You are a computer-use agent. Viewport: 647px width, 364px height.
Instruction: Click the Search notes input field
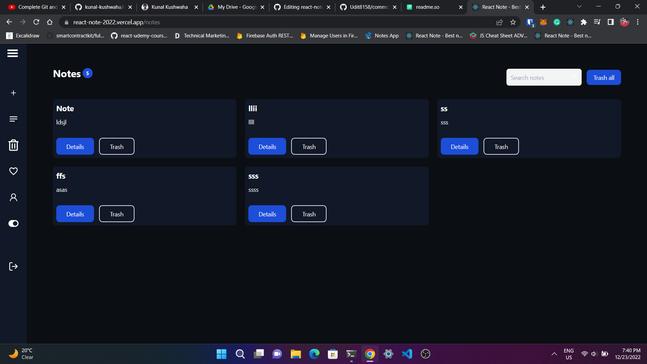(538, 78)
